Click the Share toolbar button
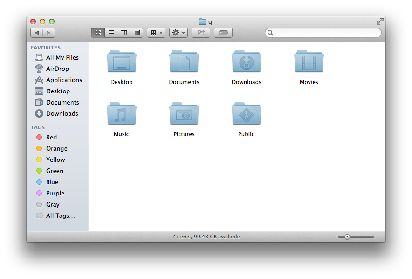 point(201,33)
